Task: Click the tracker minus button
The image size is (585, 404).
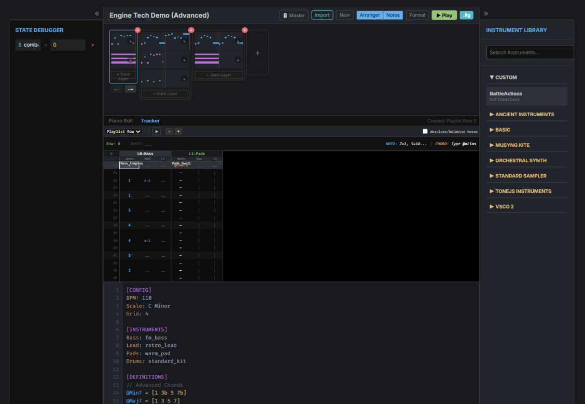Action: 169,132
